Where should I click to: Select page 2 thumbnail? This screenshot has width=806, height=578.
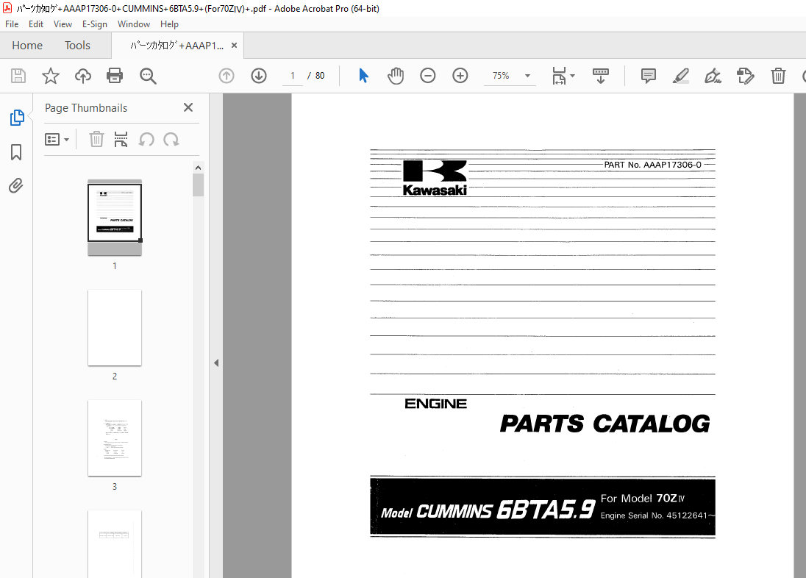click(115, 327)
